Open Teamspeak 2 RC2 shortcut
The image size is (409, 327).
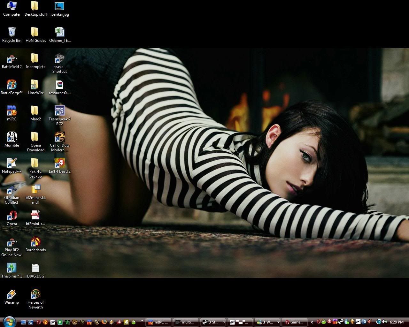pyautogui.click(x=59, y=116)
